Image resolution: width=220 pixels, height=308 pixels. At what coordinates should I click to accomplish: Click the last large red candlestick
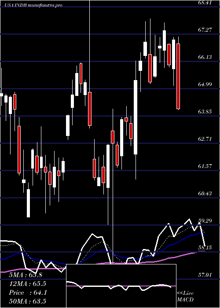pyautogui.click(x=178, y=76)
